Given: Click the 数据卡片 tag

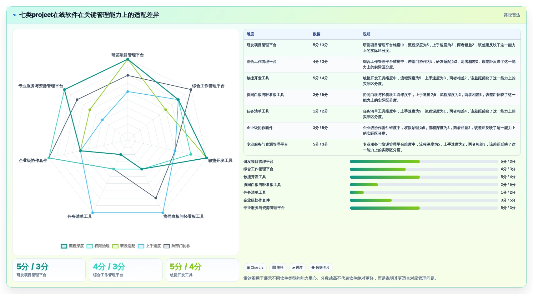Looking at the screenshot, I should pos(320,267).
